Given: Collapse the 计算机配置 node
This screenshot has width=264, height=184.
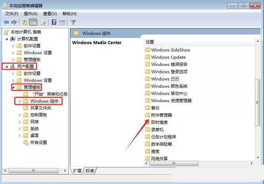Looking at the screenshot, I should [x=7, y=39].
